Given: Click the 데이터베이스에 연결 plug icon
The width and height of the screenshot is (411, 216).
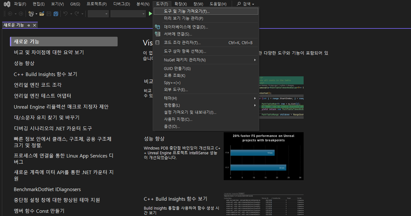Looking at the screenshot, I should point(157,27).
